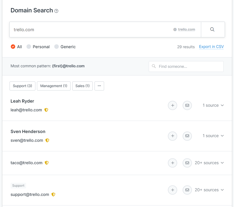Open the Export in CSV link

click(211, 47)
